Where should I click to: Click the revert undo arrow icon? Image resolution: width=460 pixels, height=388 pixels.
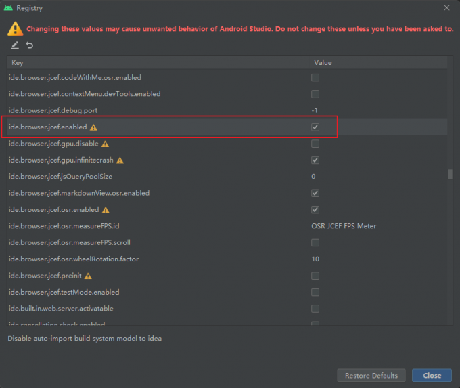coord(30,45)
